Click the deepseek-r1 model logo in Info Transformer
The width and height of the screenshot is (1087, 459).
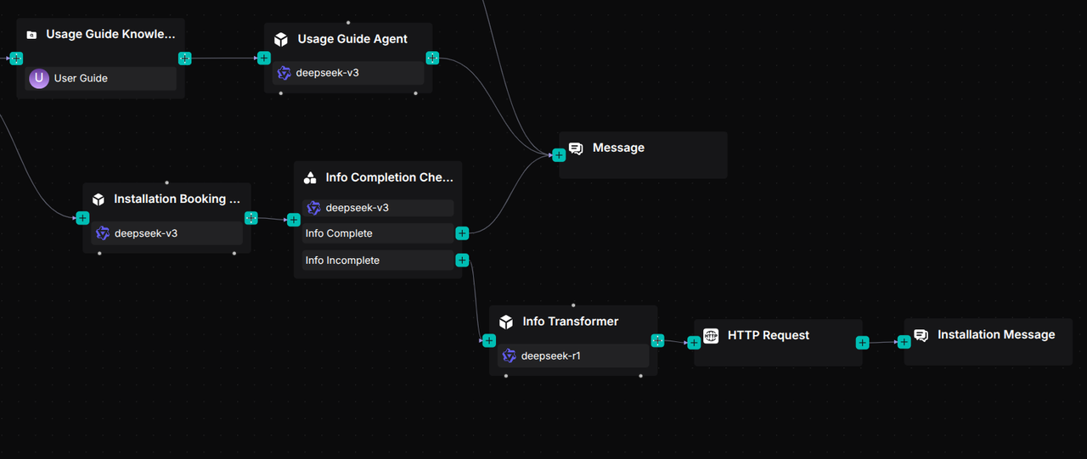(510, 356)
